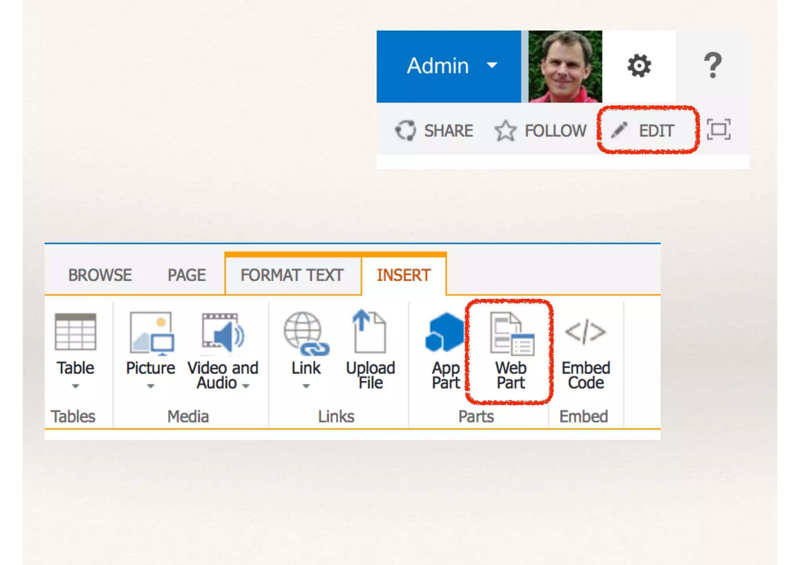Screen dimensions: 800x565
Task: Switch to the BROWSE tab
Action: [x=100, y=275]
